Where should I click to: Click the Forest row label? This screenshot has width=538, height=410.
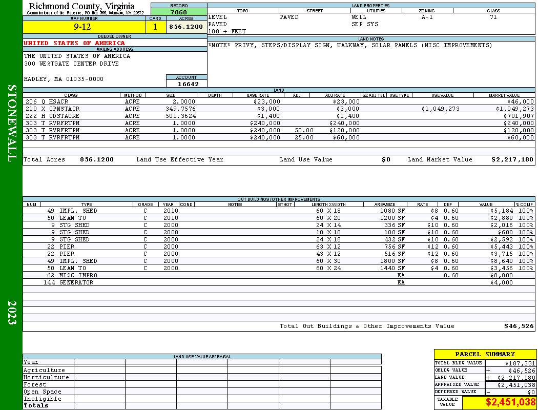35,384
